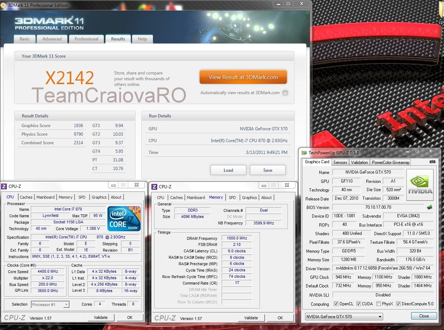Toggle Automatically view results at 3DMark.com checkbox
The width and height of the screenshot is (444, 330).
[x=285, y=93]
